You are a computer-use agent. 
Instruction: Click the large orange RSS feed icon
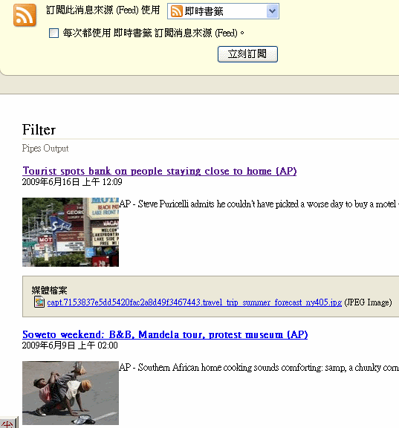[25, 16]
